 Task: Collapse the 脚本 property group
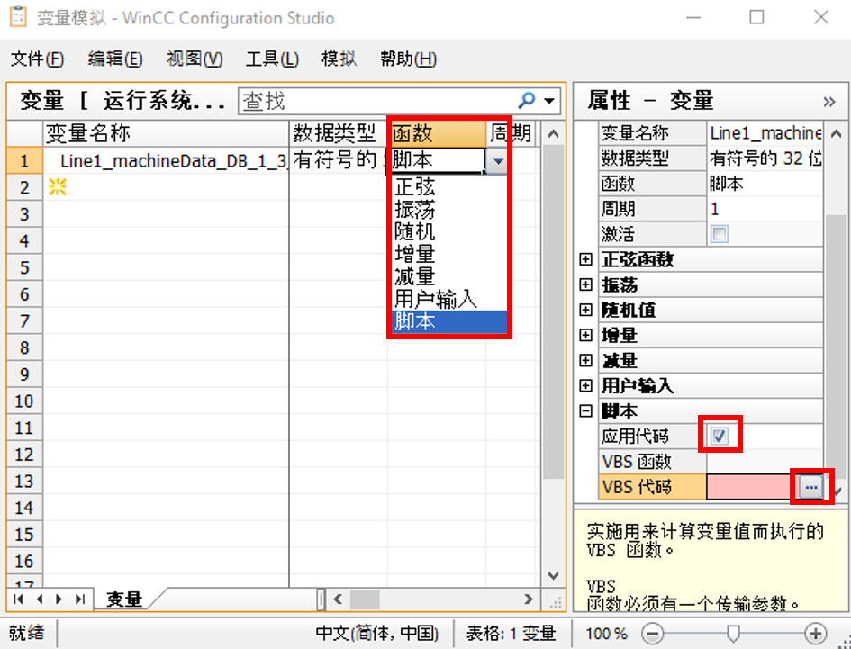coord(585,410)
